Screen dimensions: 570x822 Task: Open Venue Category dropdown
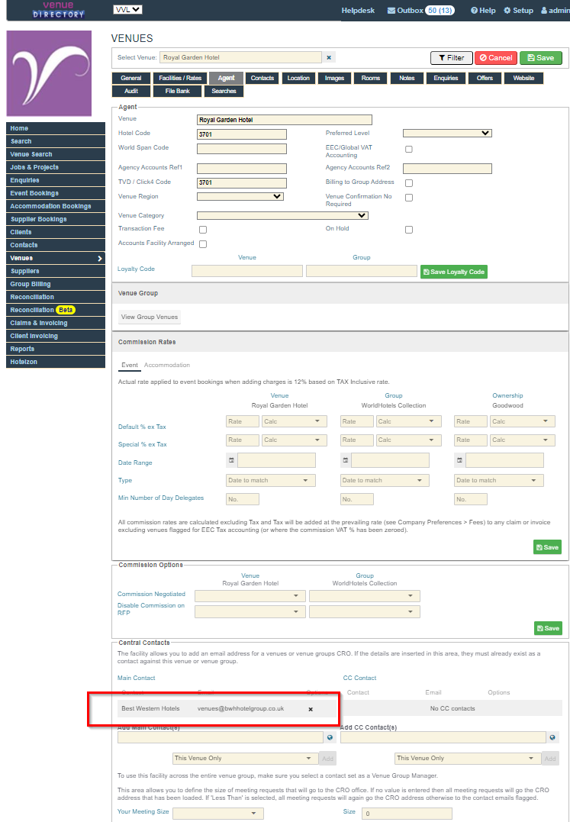pos(282,215)
